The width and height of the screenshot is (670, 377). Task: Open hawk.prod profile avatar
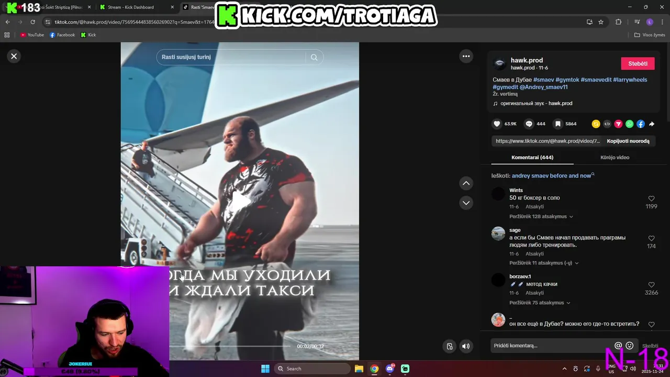500,64
